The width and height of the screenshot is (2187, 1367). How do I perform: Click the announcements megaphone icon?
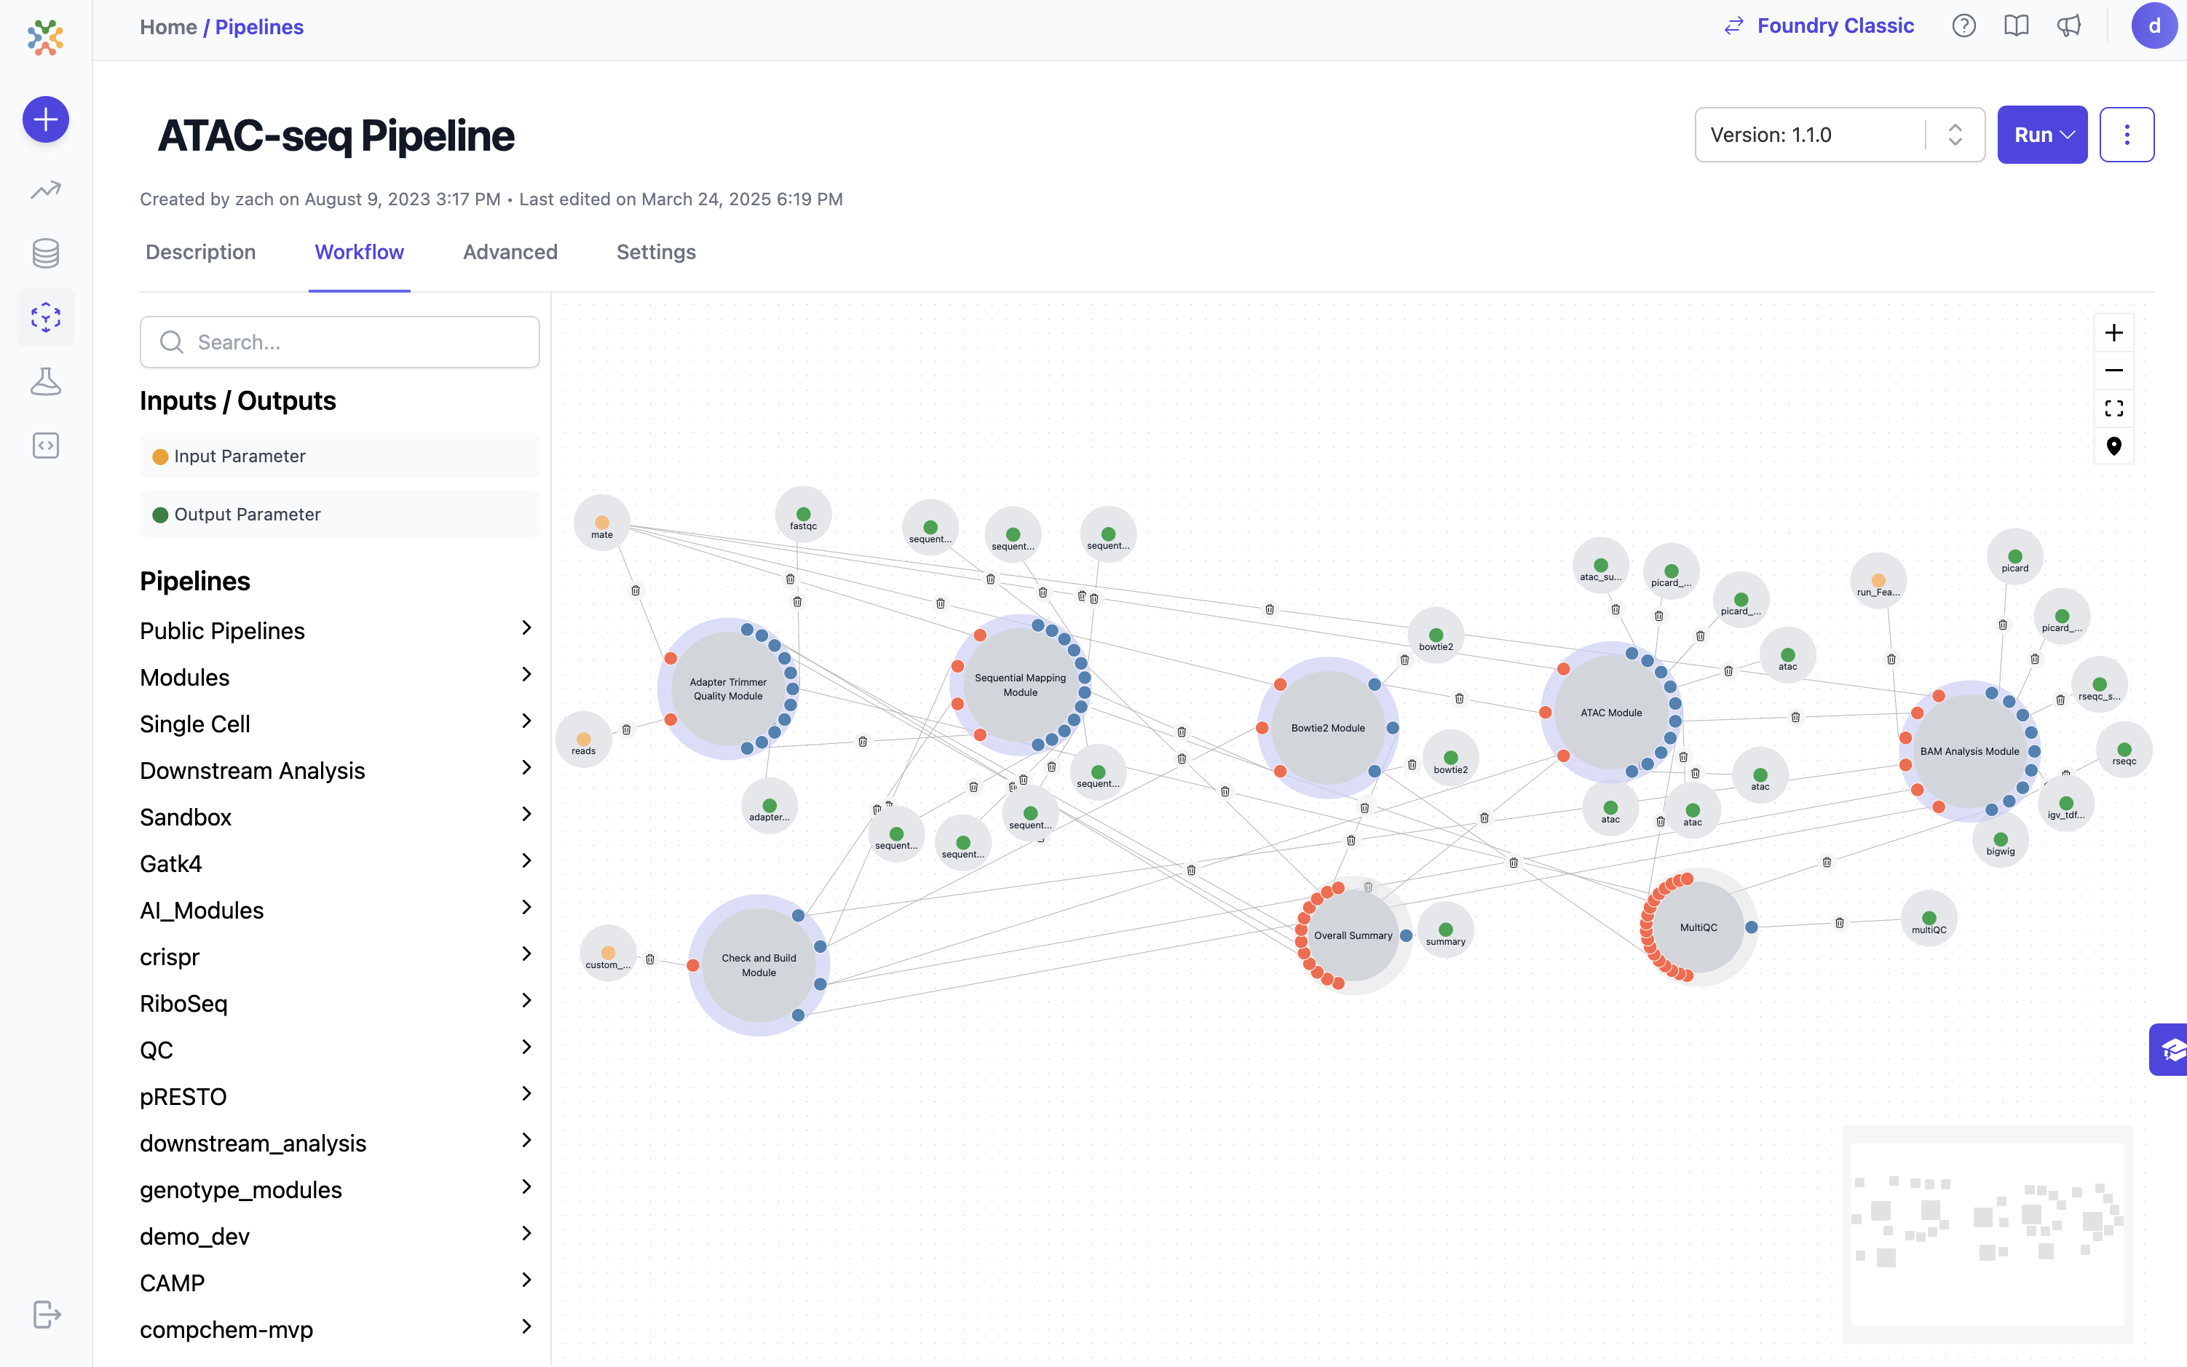[x=2068, y=26]
